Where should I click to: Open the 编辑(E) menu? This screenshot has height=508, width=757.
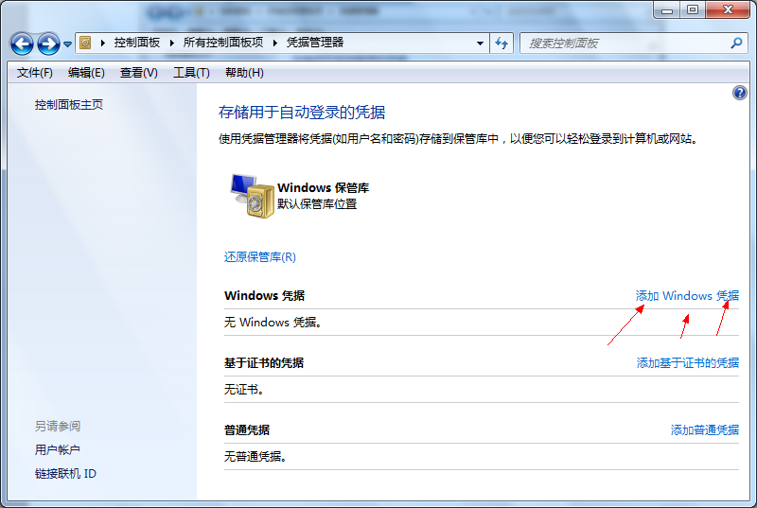(x=86, y=73)
